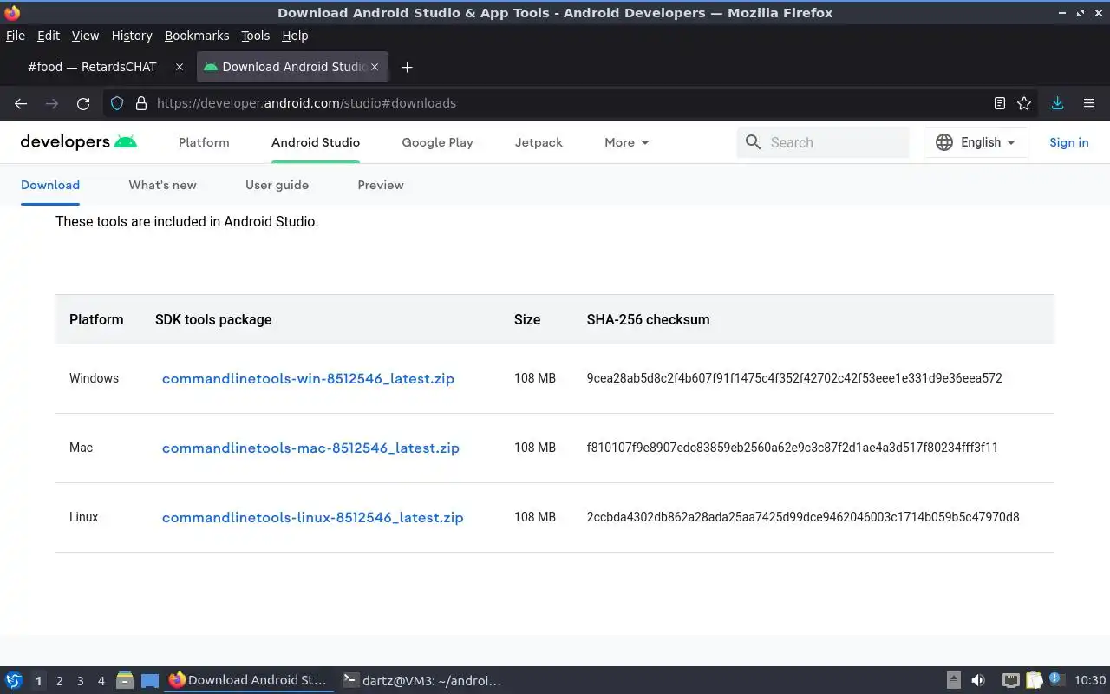This screenshot has height=694, width=1110.
Task: Download commandlinetools-linux-8512546_latest.zip
Action: coord(313,517)
